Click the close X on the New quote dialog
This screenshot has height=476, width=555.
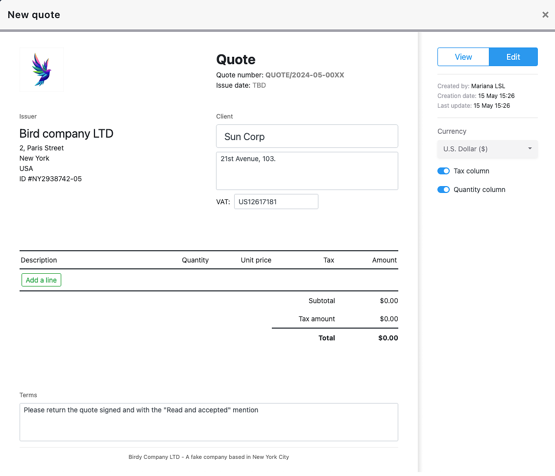[x=545, y=15]
